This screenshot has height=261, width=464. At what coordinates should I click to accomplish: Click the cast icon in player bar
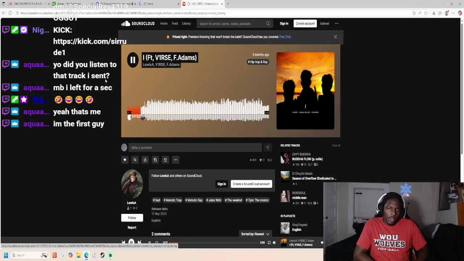pos(269,243)
